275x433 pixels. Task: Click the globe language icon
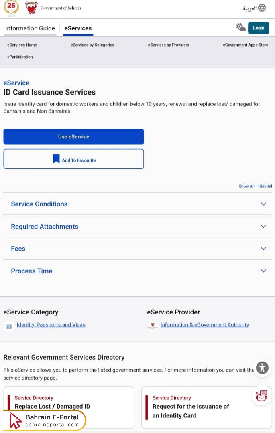point(262,8)
